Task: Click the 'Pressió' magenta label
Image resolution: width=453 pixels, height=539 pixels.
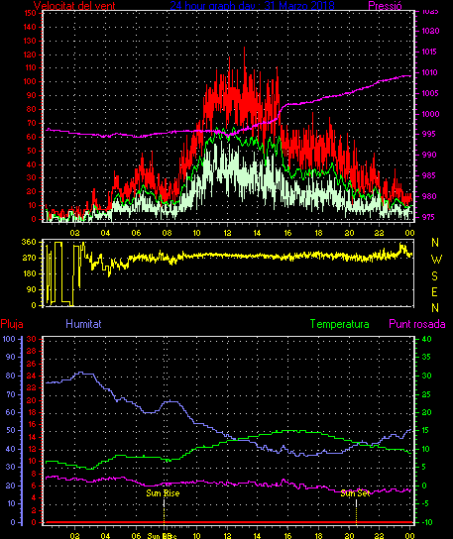Action: 385,6
